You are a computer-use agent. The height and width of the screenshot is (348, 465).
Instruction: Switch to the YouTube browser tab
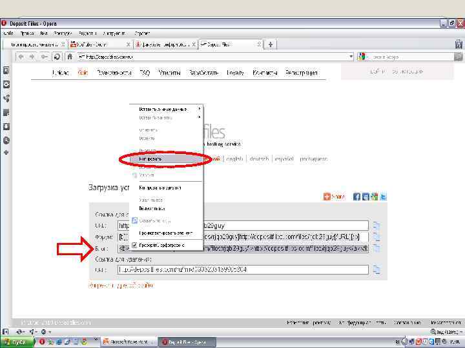(x=99, y=44)
